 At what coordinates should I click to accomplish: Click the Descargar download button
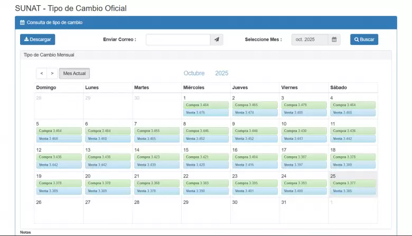pyautogui.click(x=38, y=40)
